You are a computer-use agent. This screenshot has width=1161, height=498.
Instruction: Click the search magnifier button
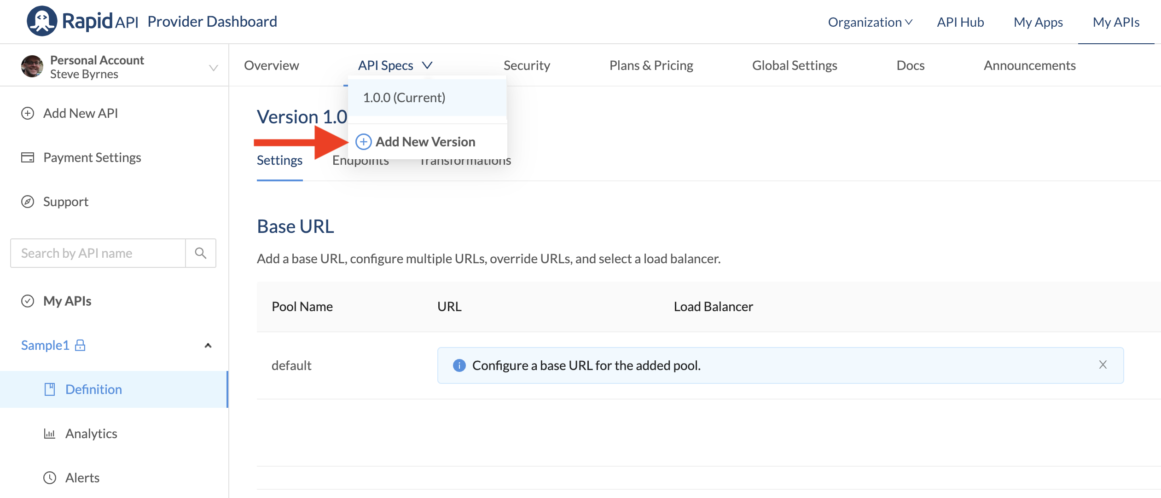pyautogui.click(x=201, y=253)
